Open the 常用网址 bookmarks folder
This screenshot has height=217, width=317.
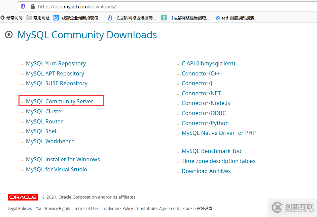(x=38, y=18)
